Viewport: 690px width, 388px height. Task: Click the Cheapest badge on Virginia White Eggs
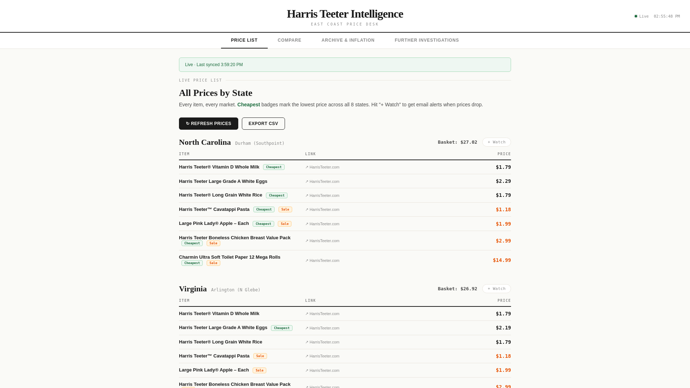point(282,328)
